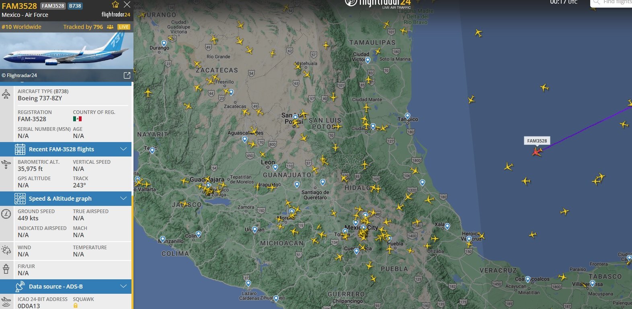Image resolution: width=632 pixels, height=309 pixels.
Task: Click the satellite dish Data source icon
Action: [x=20, y=287]
